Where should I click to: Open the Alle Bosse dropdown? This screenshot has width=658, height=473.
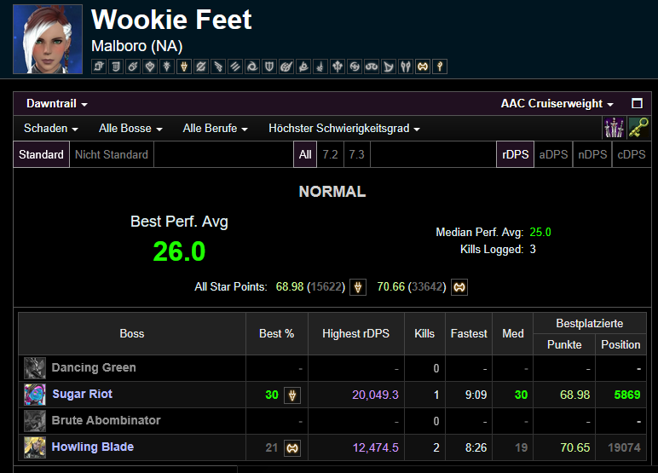click(x=130, y=128)
